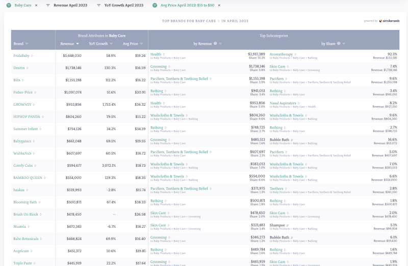The height and width of the screenshot is (266, 408).
Task: Select the Revenue April 2023 sort tab
Action: 71,5
